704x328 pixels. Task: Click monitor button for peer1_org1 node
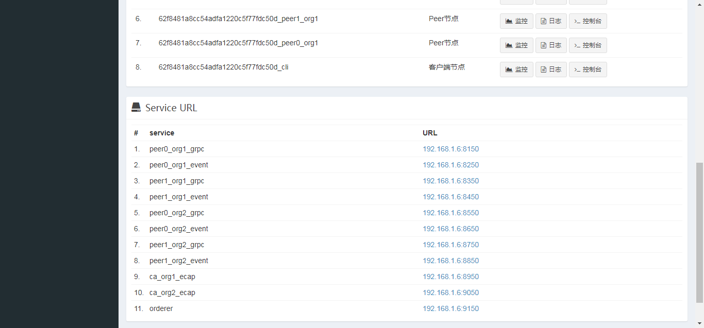[516, 21]
